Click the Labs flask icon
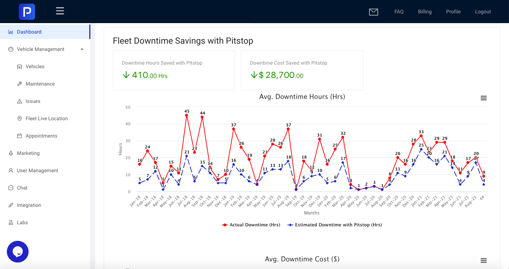Screen dimensions: 509x269 coord(11,222)
